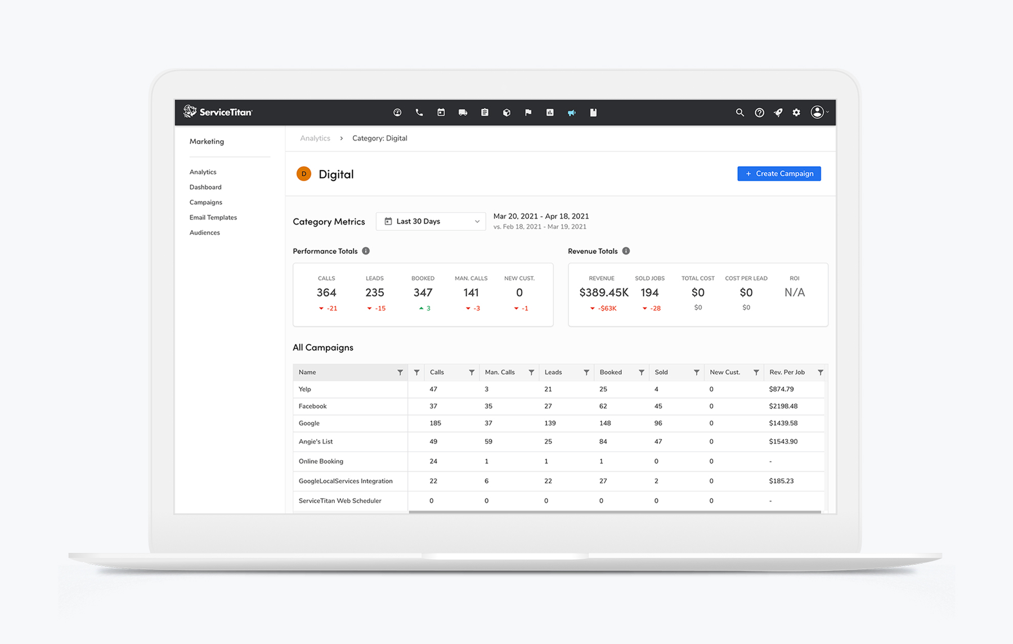Open the settings gear icon
The height and width of the screenshot is (644, 1013).
(x=796, y=113)
